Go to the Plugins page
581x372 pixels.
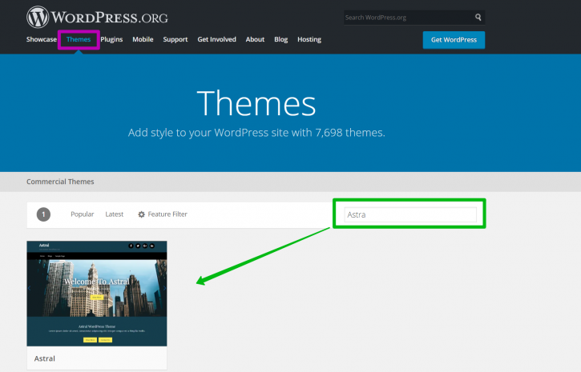tap(111, 39)
